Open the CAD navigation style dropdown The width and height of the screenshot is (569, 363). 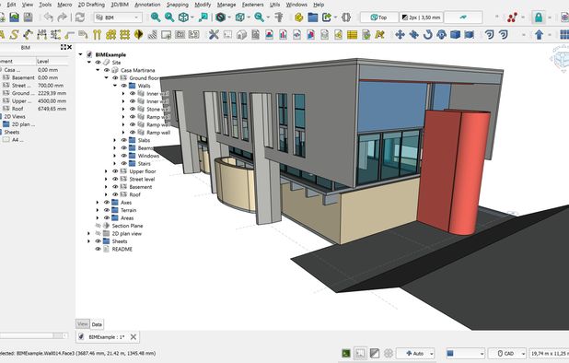[507, 353]
